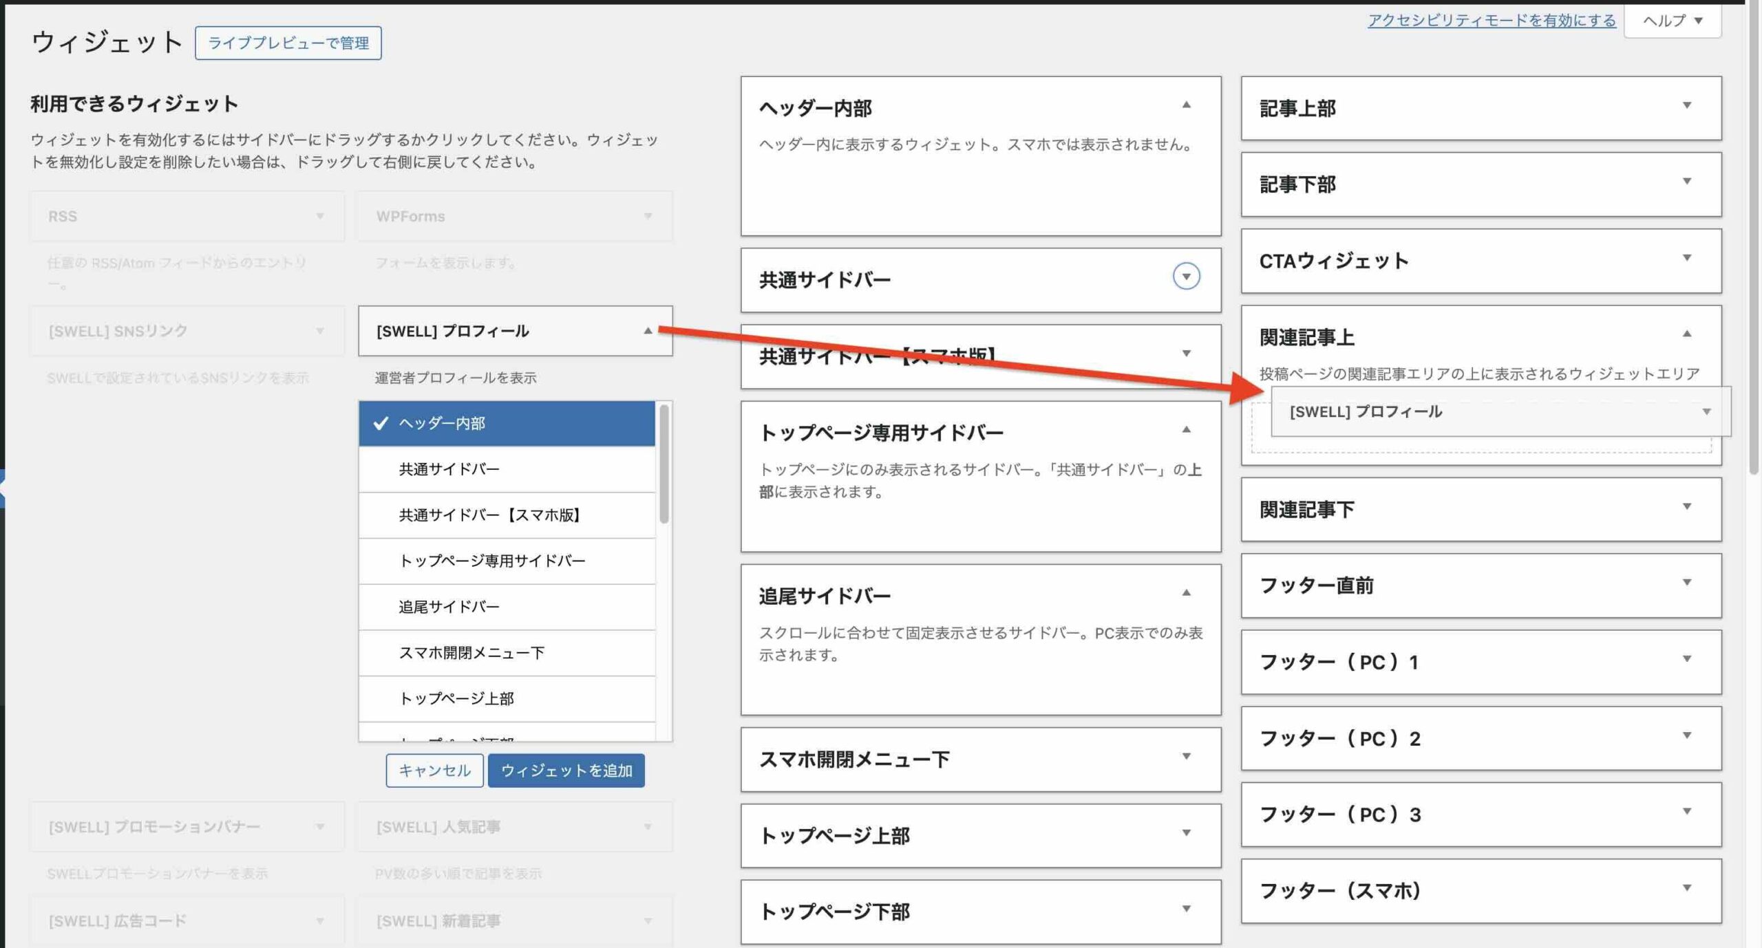
Task: Click the WPForms widget title
Action: 410,216
